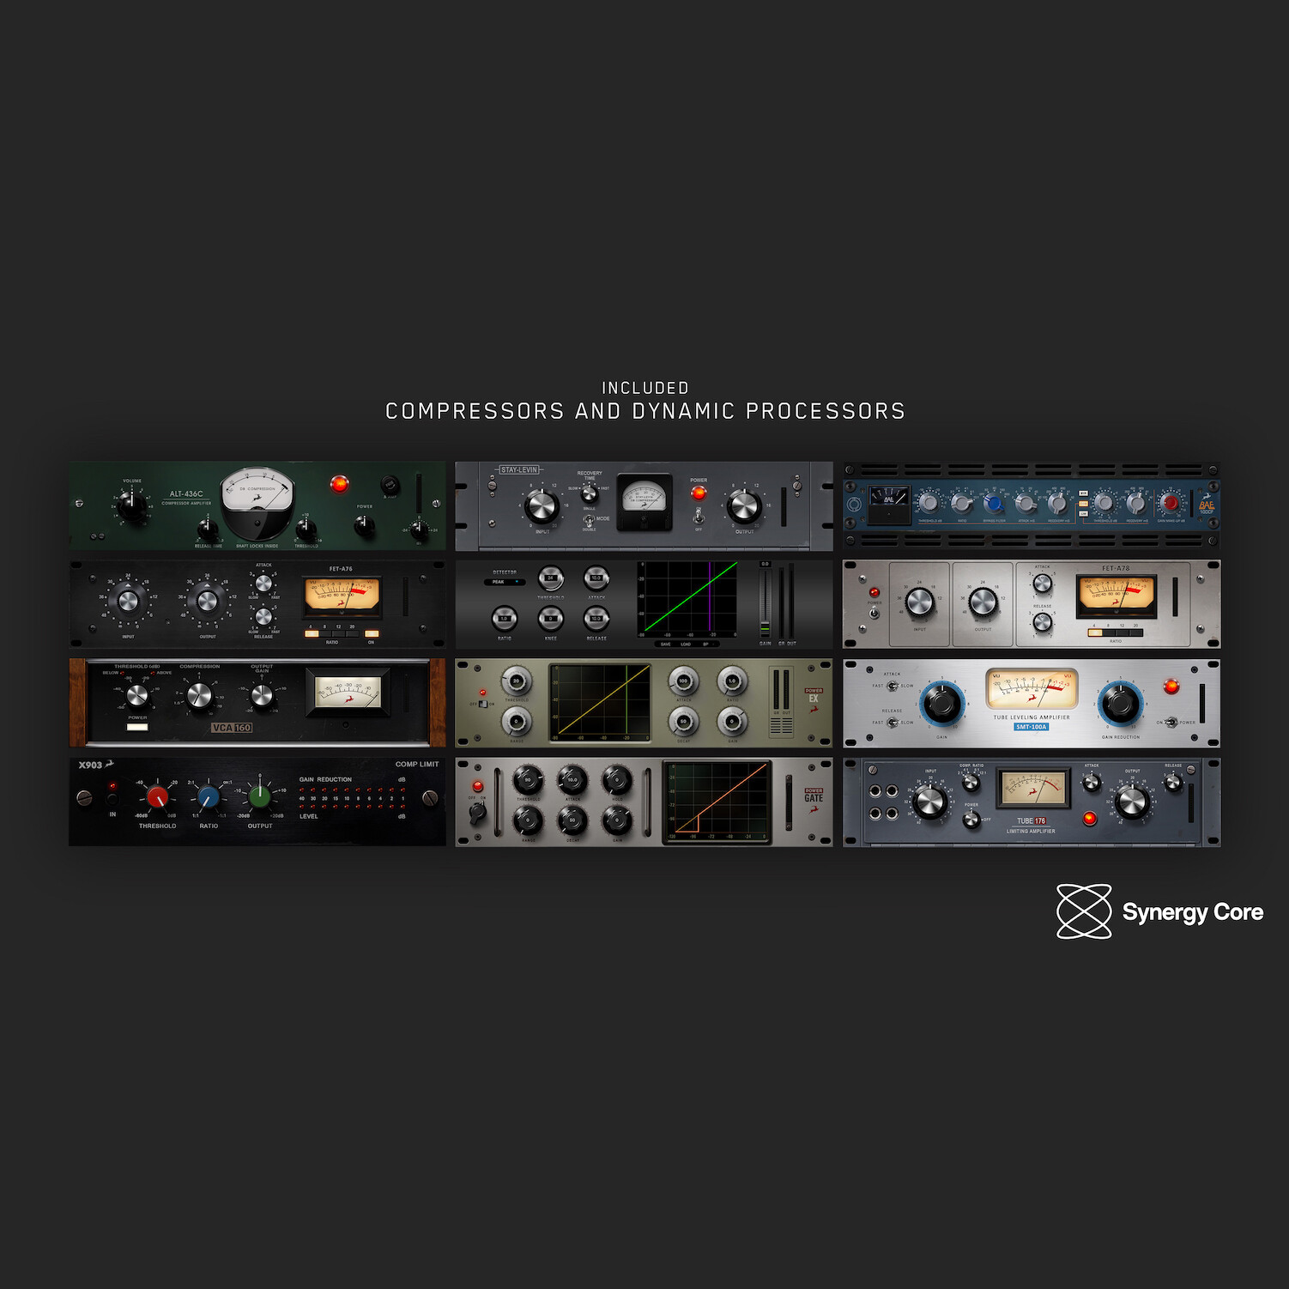Click the X903 blue Ratio knob
Screen dimensions: 1289x1289
[209, 797]
